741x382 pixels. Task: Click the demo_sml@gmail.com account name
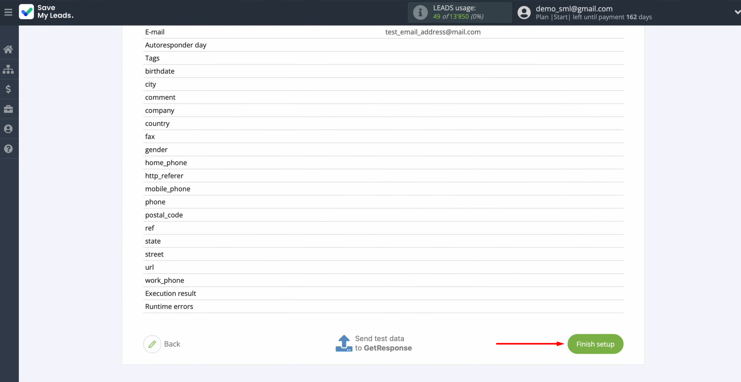click(x=574, y=9)
